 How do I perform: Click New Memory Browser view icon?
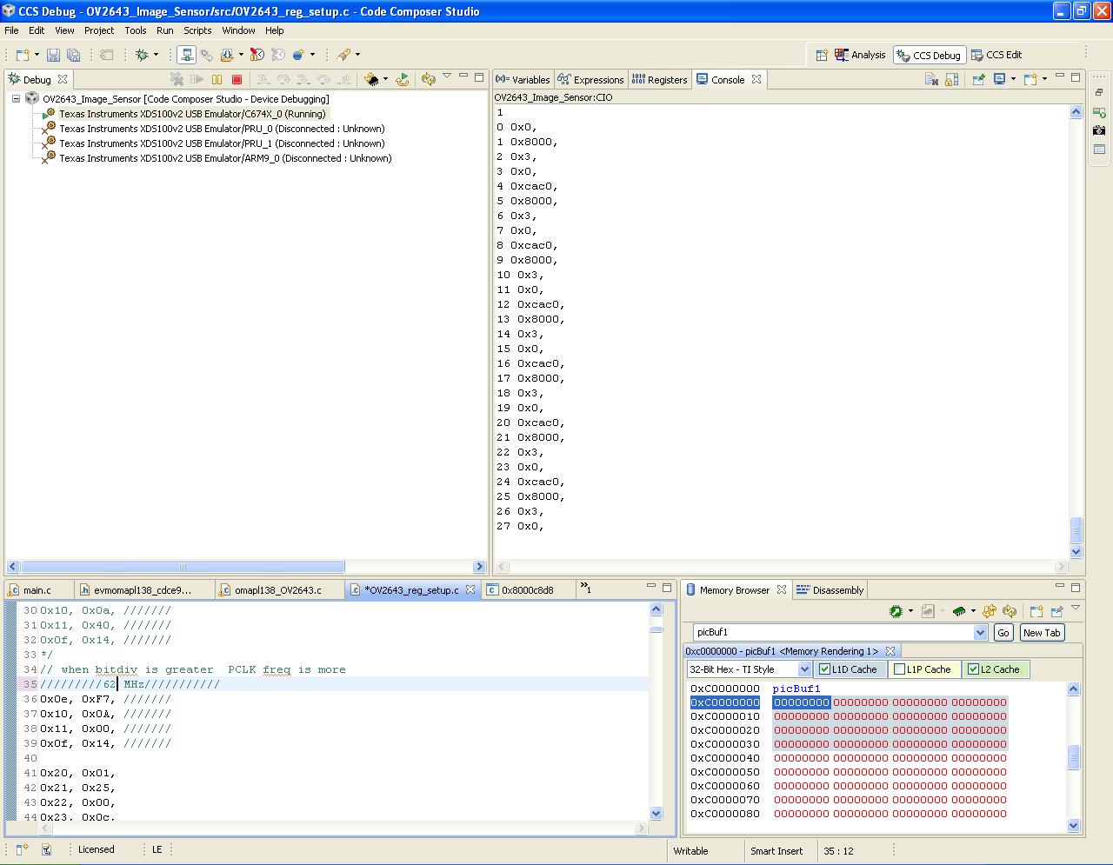coord(1036,611)
